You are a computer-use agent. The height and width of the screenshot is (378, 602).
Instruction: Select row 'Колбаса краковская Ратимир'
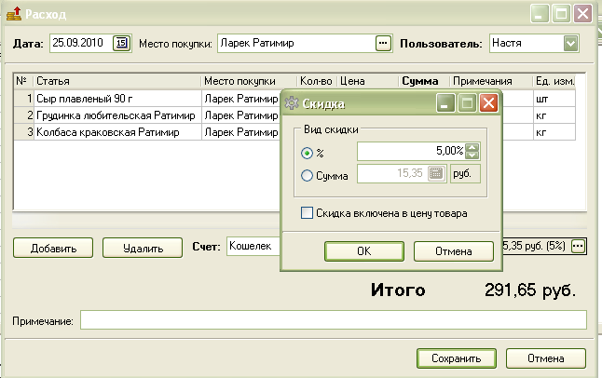point(146,132)
